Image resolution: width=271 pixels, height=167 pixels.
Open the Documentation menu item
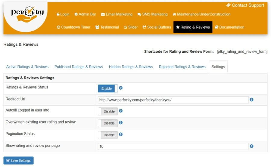(x=229, y=27)
